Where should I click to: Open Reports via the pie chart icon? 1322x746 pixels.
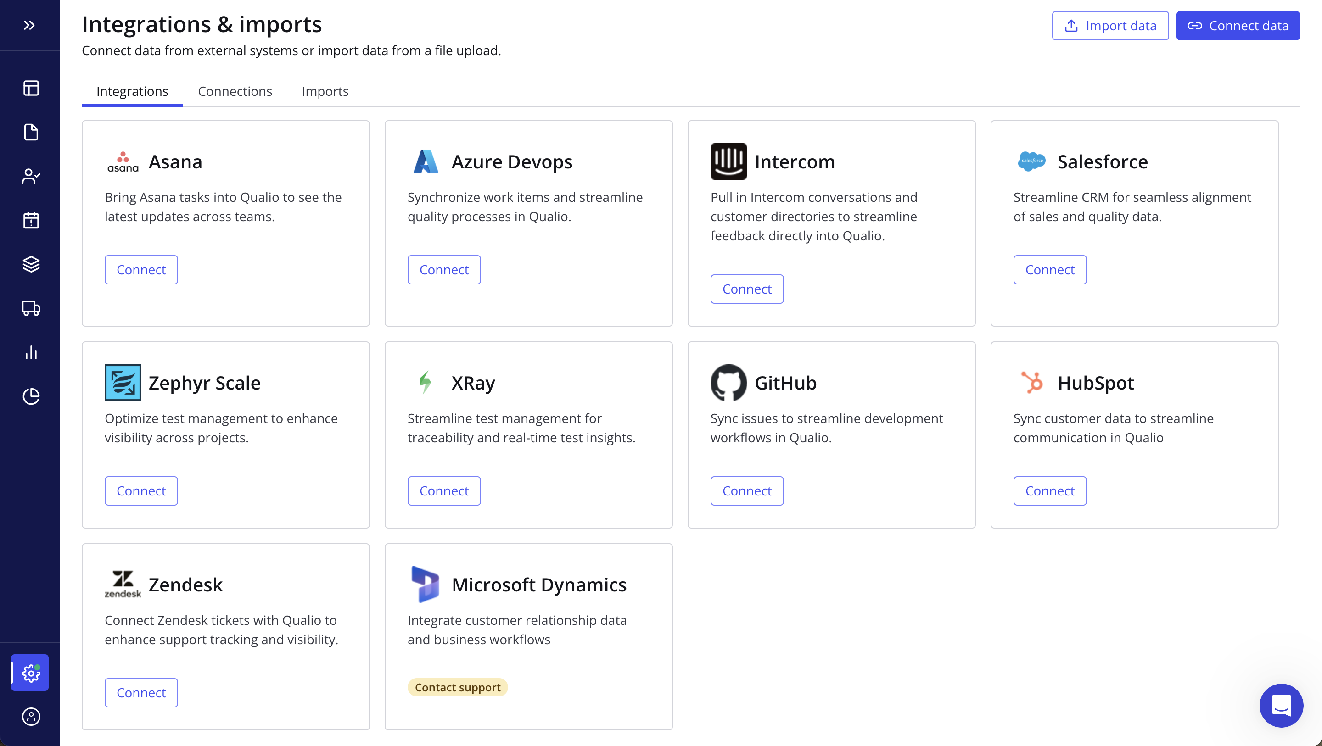(31, 396)
